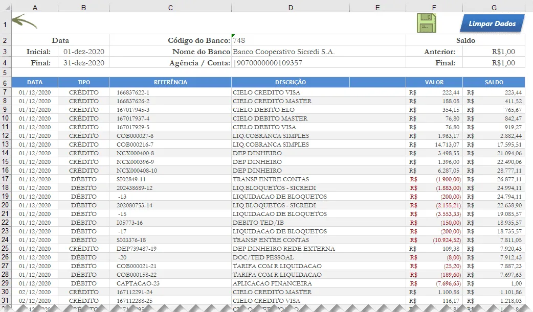Click reference SI02849-11 cell

tap(170, 179)
